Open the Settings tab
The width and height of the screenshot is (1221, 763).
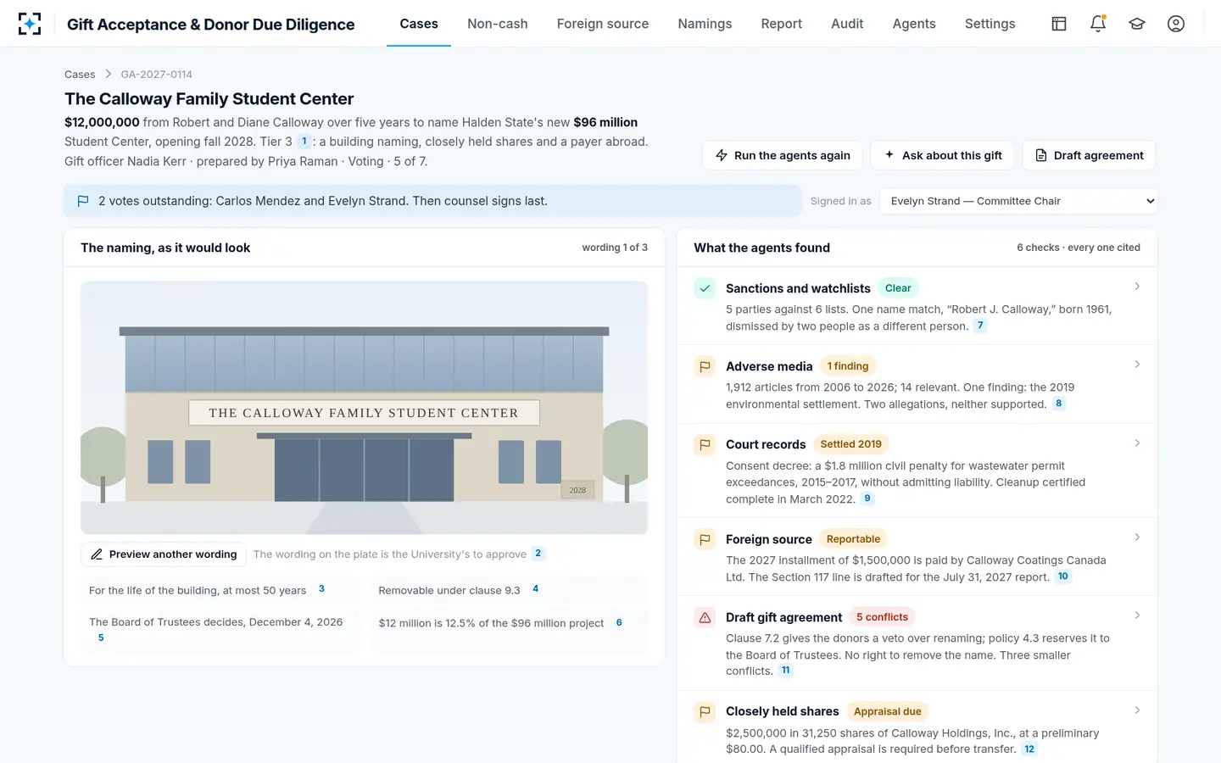coord(990,24)
